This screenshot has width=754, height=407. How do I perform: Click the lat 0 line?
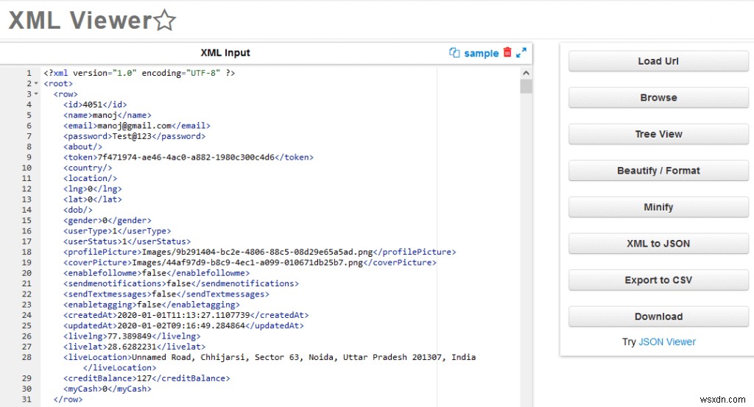tap(93, 199)
